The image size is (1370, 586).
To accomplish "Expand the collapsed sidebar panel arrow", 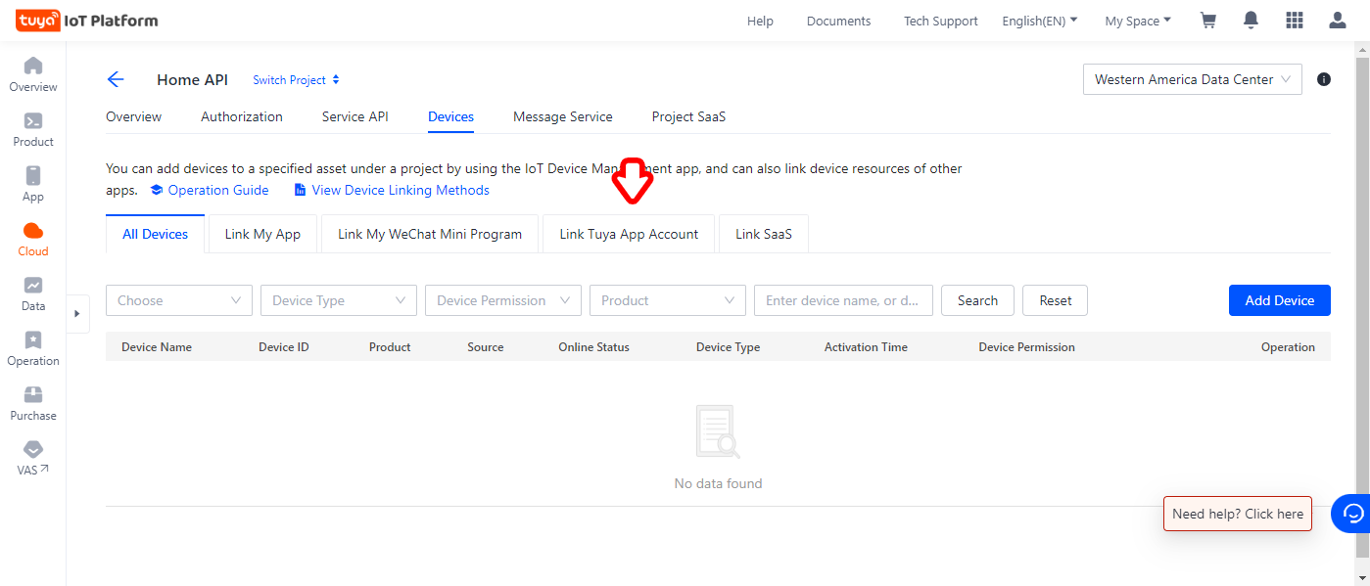I will (77, 314).
